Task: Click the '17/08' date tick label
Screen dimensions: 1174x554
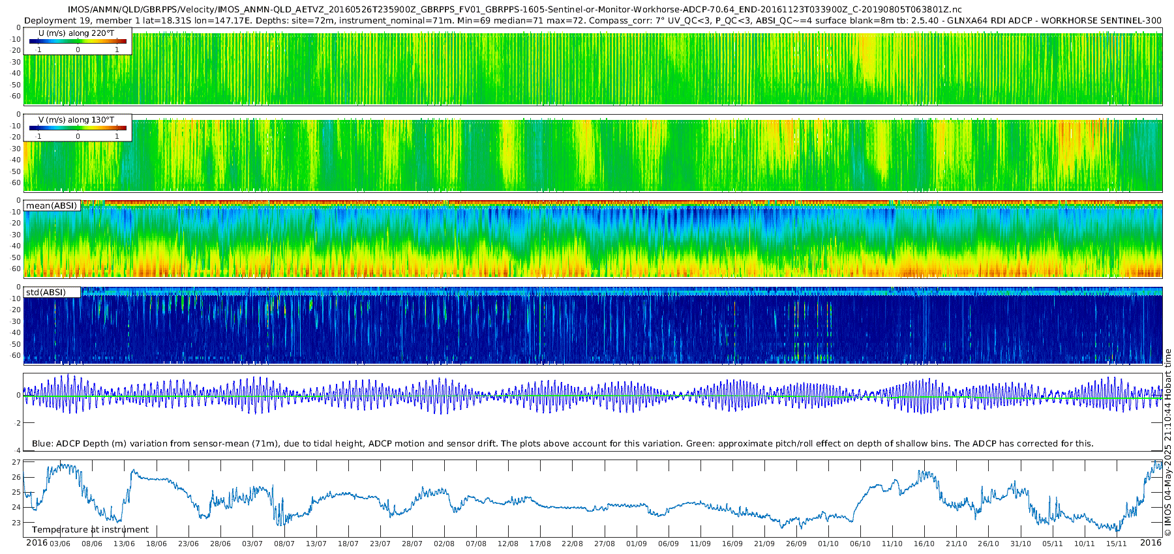Action: 540,544
